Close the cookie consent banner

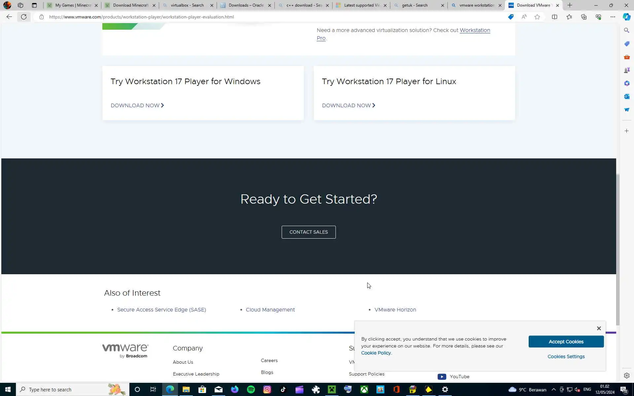599,328
